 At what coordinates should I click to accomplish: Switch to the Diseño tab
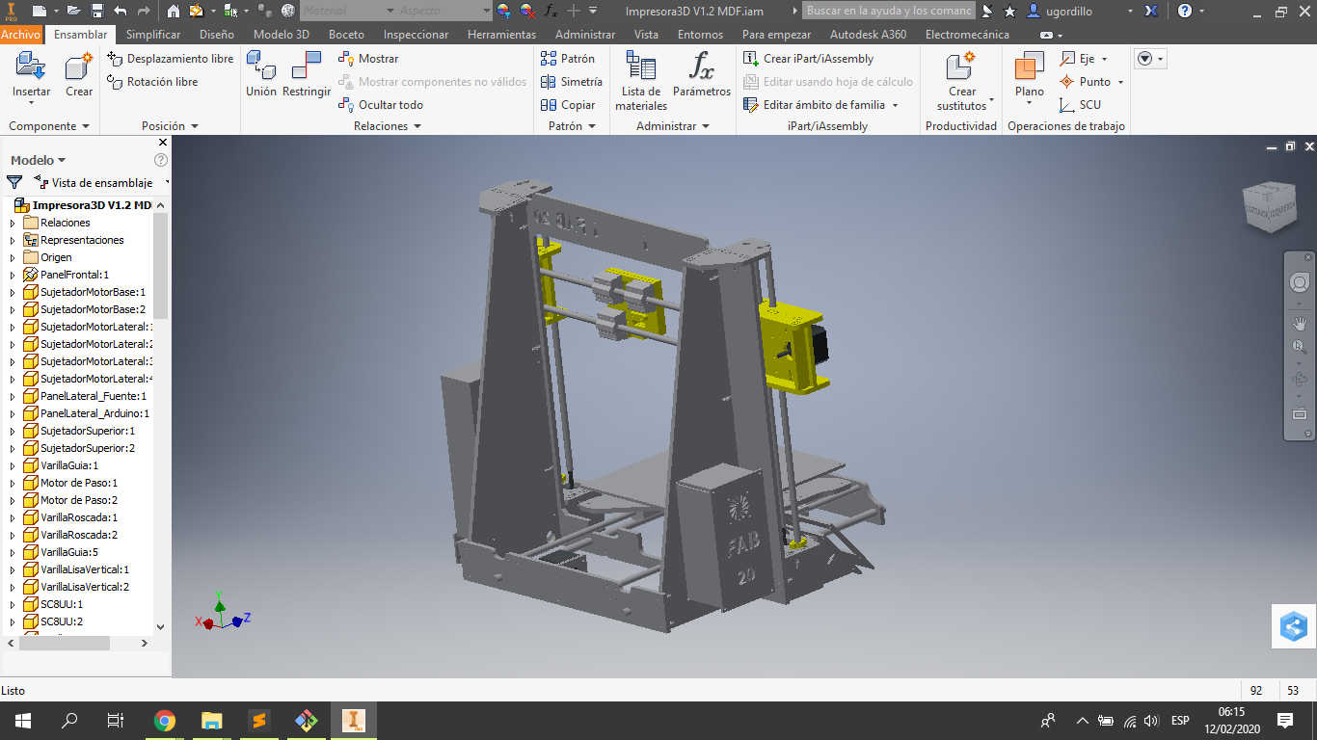tap(217, 34)
